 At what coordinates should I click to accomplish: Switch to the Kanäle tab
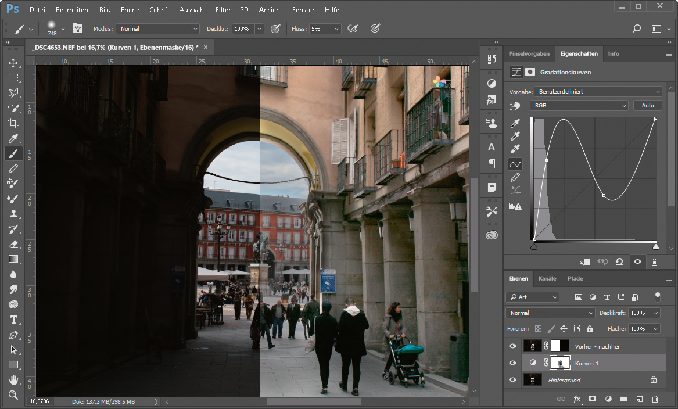pyautogui.click(x=547, y=278)
